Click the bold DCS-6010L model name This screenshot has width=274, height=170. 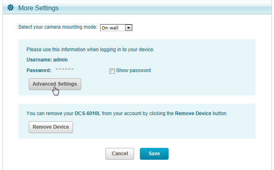[x=87, y=113]
